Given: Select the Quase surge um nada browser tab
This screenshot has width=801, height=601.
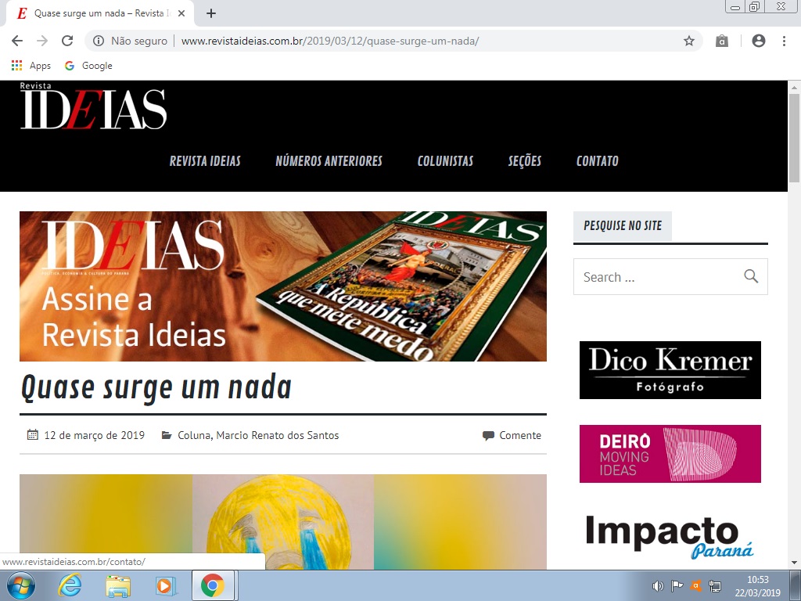Looking at the screenshot, I should pyautogui.click(x=99, y=13).
